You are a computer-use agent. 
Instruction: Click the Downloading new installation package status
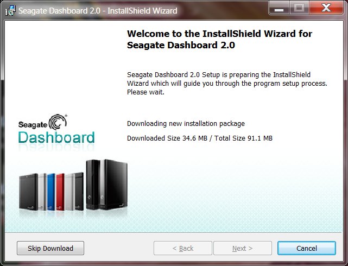click(186, 124)
